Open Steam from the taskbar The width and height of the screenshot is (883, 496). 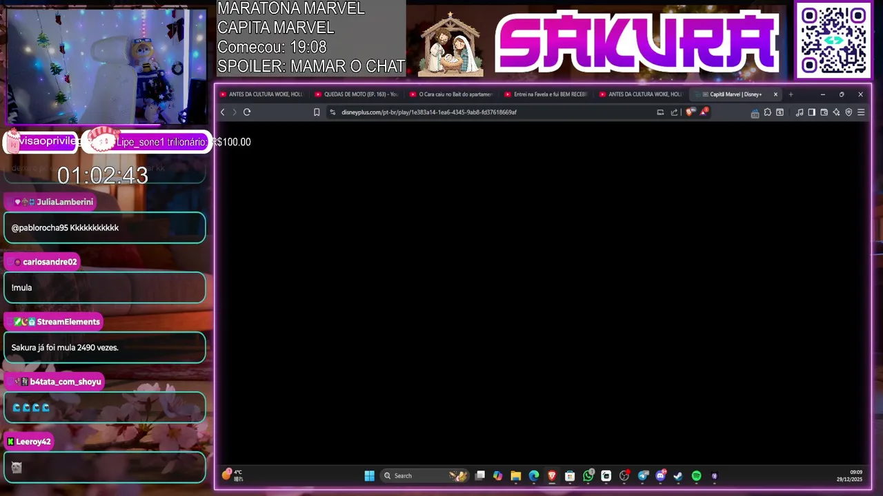click(x=678, y=476)
